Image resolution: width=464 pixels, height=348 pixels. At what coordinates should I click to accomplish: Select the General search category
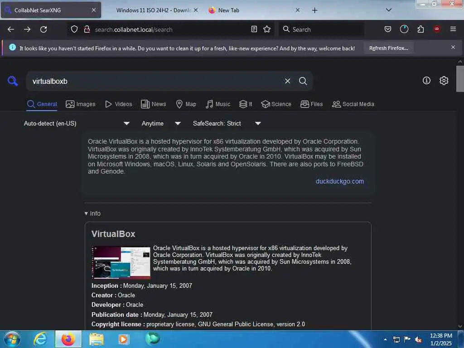[x=42, y=104]
